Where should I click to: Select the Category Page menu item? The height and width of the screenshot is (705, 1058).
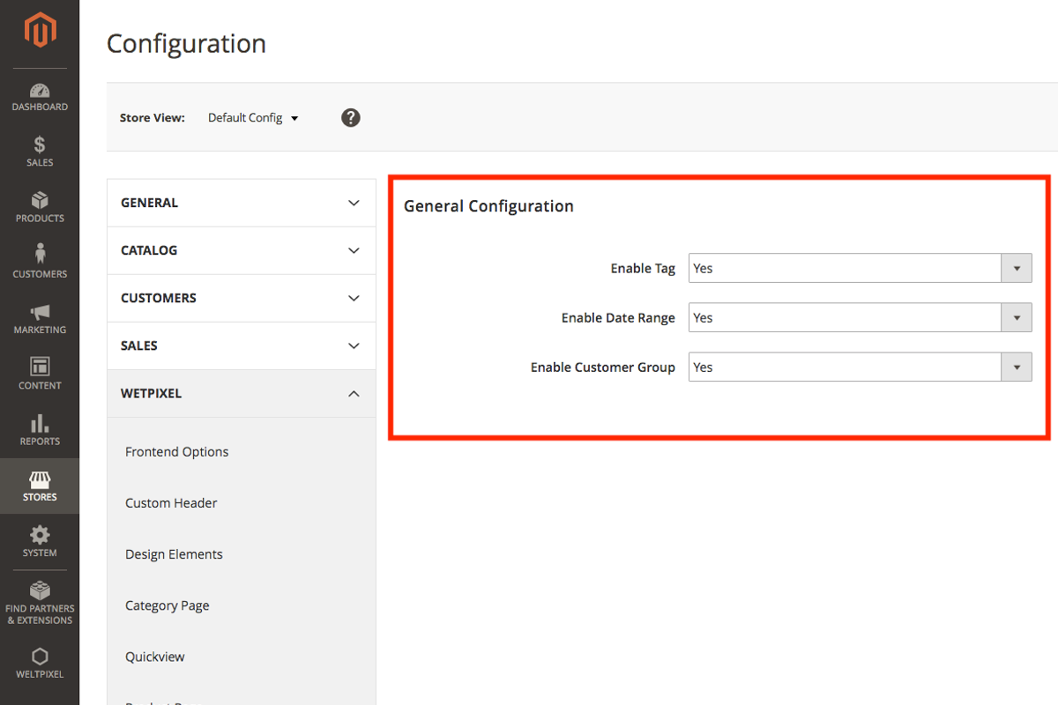[x=168, y=605]
